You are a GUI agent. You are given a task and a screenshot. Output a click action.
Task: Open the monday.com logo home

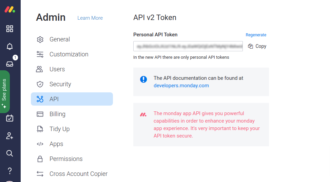pos(10,10)
